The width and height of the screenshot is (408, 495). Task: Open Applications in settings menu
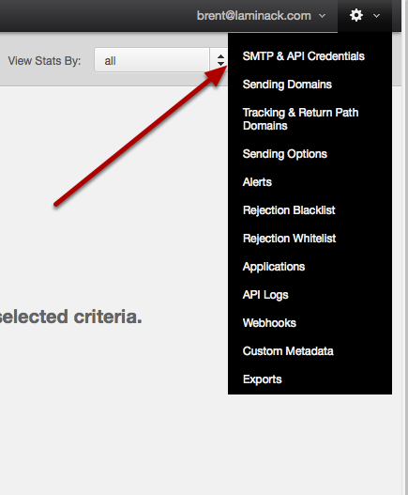pyautogui.click(x=274, y=267)
